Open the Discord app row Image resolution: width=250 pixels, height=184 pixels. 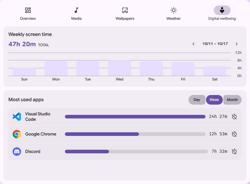(125, 151)
